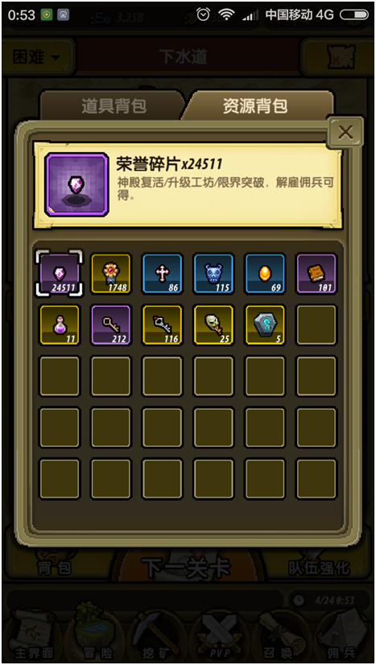
Task: Click the empty slot after the rune stone
Action: coord(316,325)
